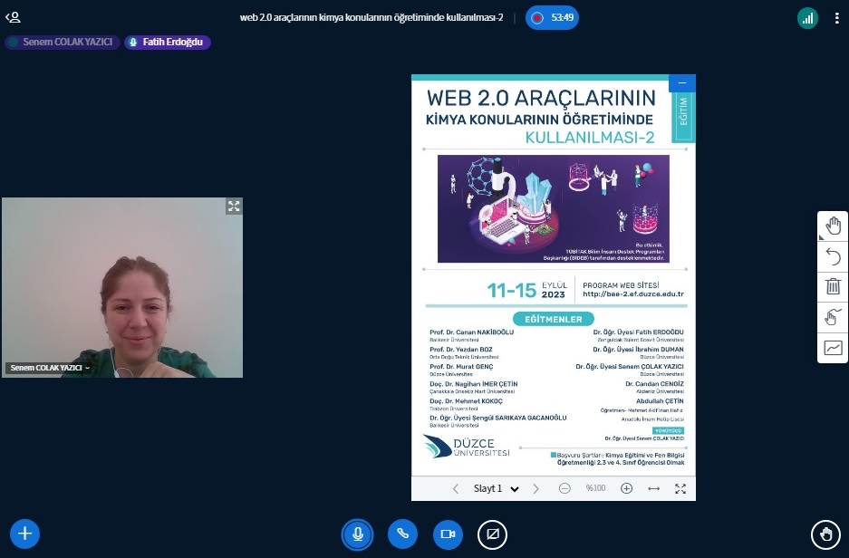Viewport: 849px width, 558px height.
Task: Raise your hand
Action: (x=824, y=534)
